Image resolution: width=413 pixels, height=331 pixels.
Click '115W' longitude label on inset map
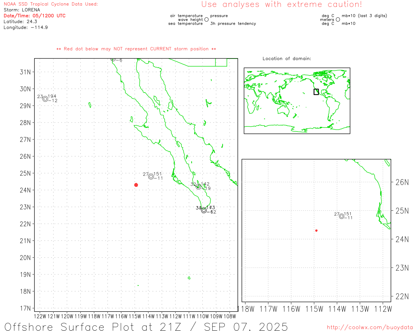pyautogui.click(x=314, y=309)
